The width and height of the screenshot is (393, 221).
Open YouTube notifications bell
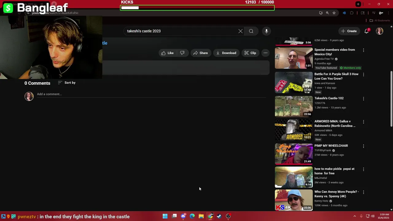pyautogui.click(x=367, y=31)
